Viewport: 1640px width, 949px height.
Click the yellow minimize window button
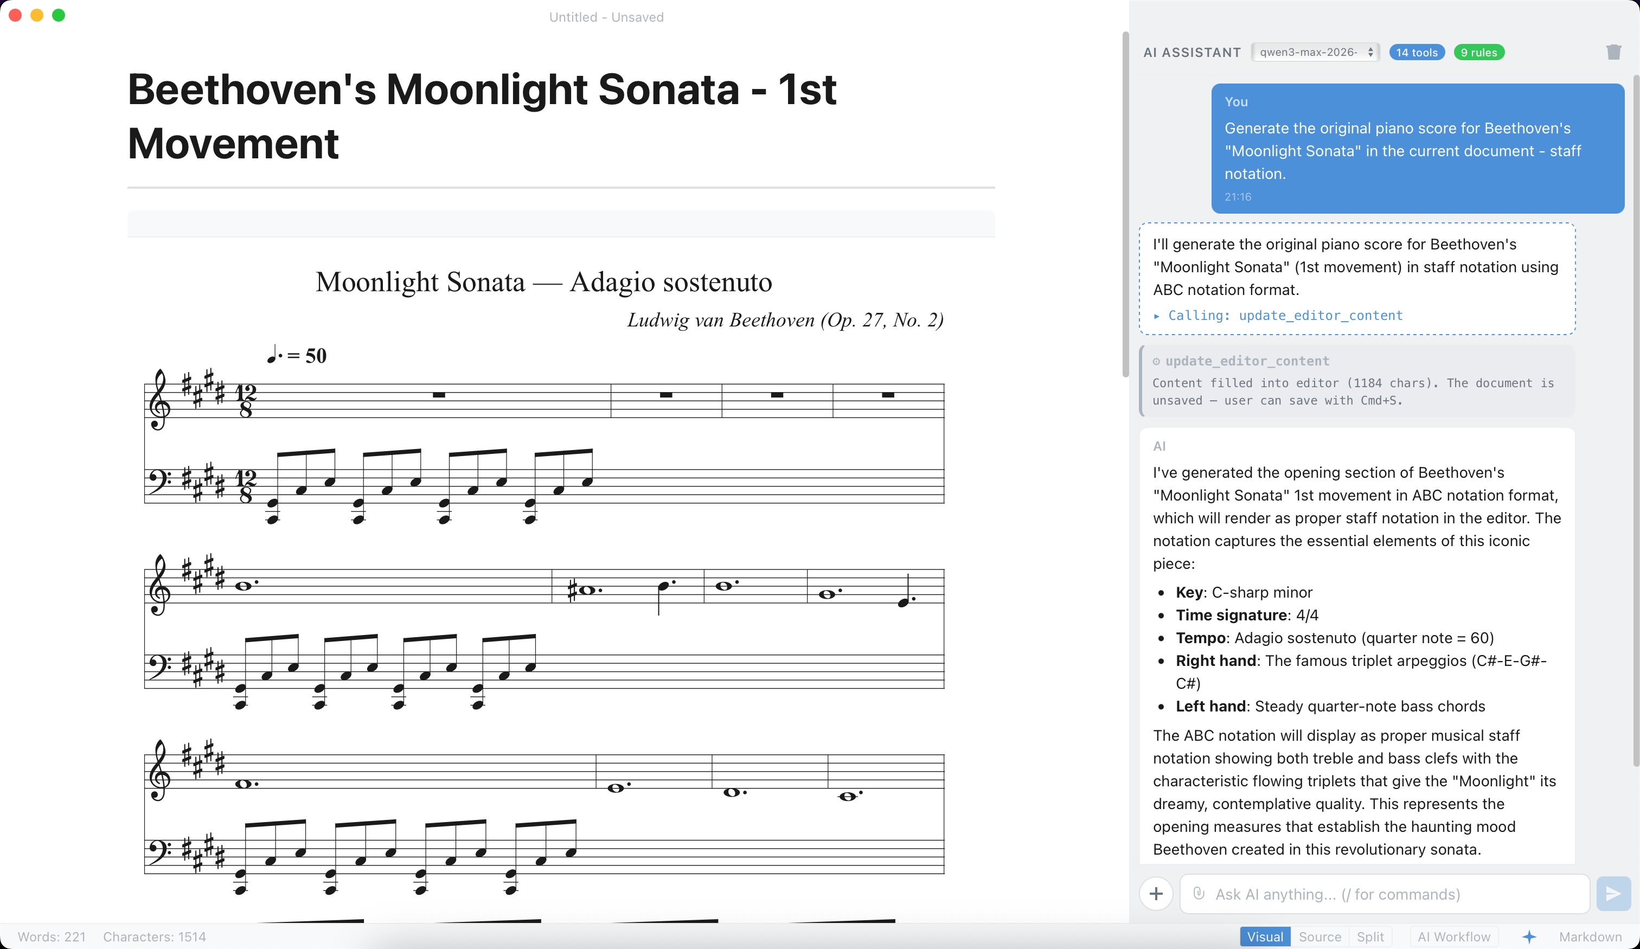[37, 16]
